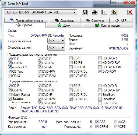Click the Nero InfoTool title bar icon
The height and width of the screenshot is (135, 137).
click(4, 4)
